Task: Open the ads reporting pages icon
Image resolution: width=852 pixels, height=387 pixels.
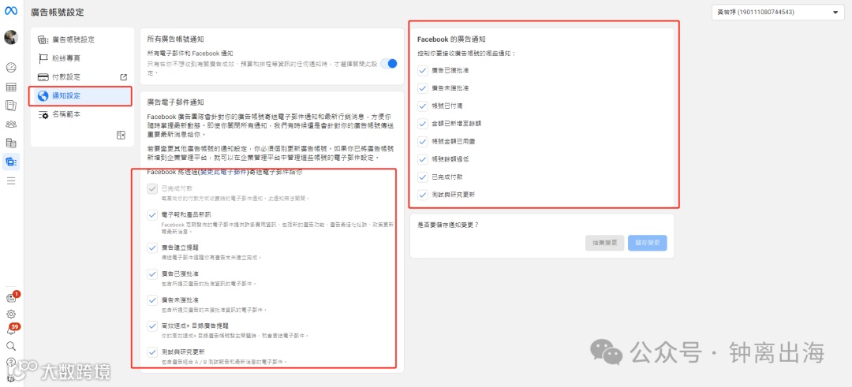Action: coord(11,106)
